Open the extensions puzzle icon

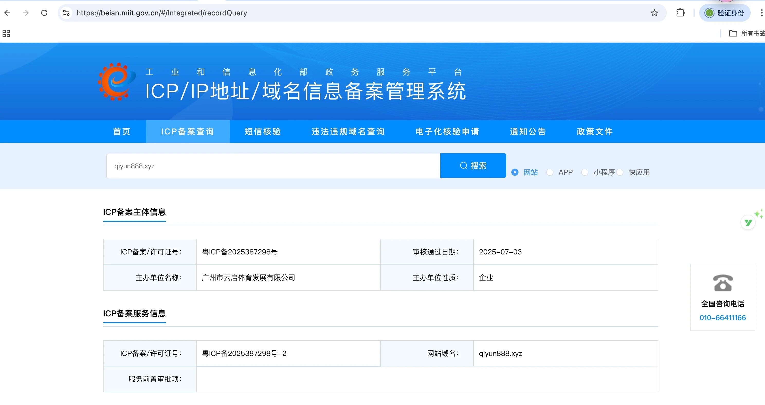(680, 13)
